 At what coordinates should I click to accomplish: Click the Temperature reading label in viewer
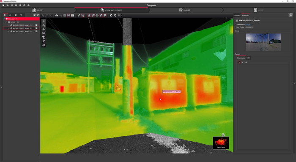pos(172,91)
